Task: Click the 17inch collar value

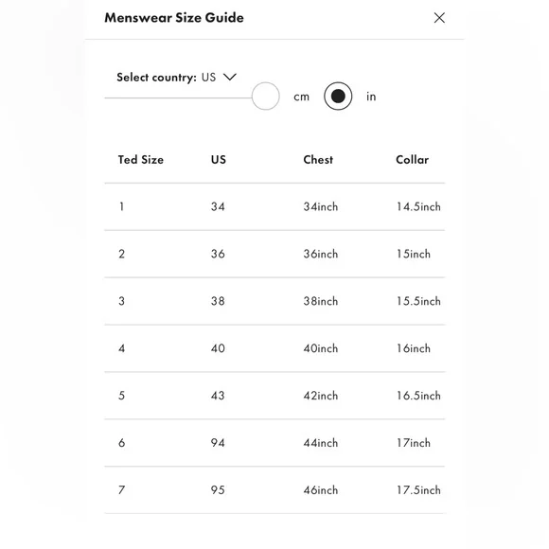Action: point(414,443)
